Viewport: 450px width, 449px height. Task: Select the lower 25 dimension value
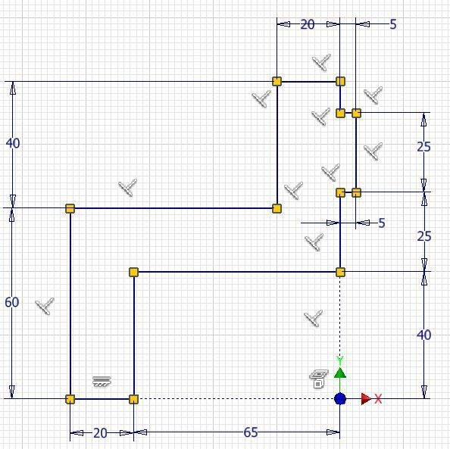424,236
